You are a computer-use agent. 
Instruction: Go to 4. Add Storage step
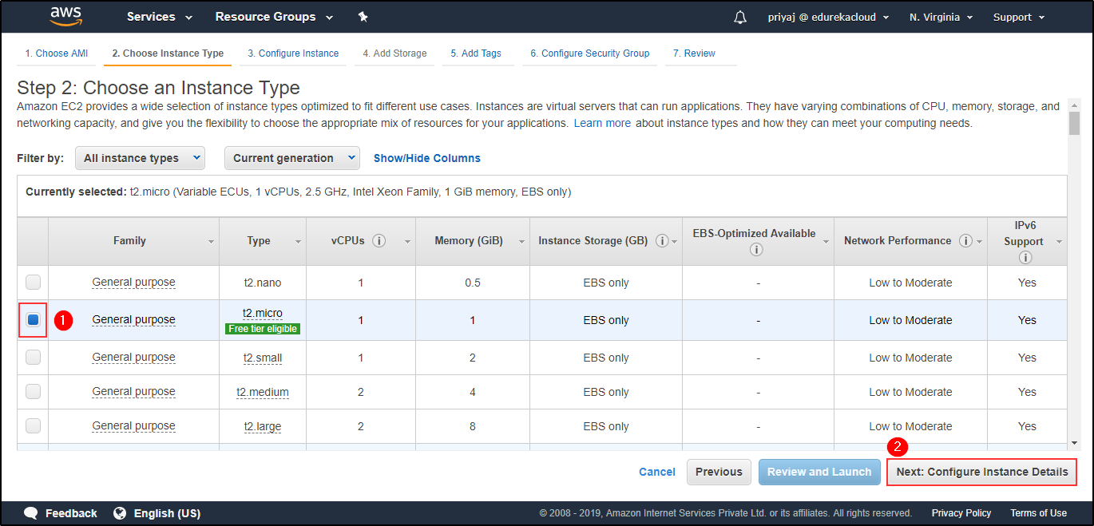[x=394, y=53]
